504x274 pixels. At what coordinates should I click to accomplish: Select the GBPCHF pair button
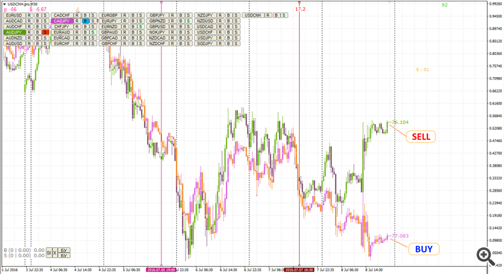110,44
